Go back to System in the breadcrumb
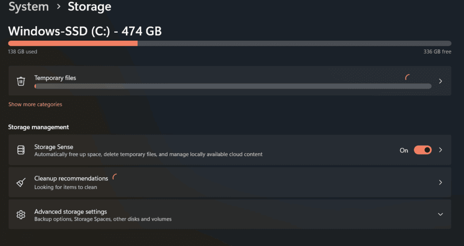This screenshot has width=464, height=246. coord(29,7)
